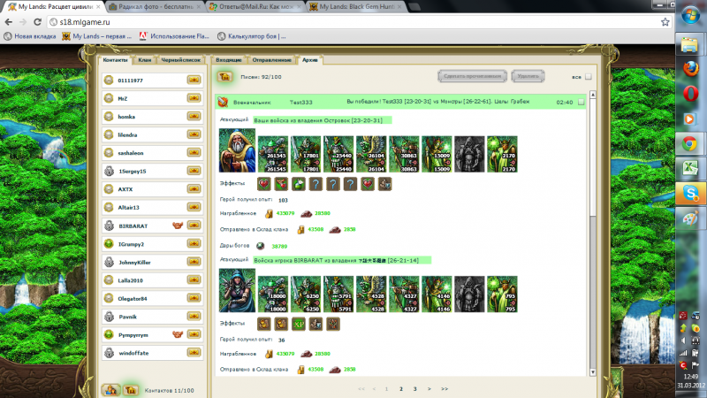Click the unit icon showing 18000
Viewport: 707px width, 398px height.
tap(273, 295)
